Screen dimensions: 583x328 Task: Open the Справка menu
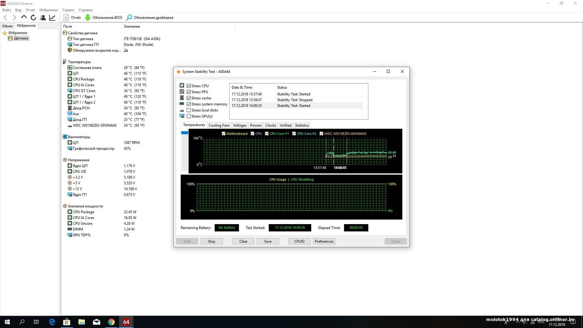pyautogui.click(x=86, y=10)
